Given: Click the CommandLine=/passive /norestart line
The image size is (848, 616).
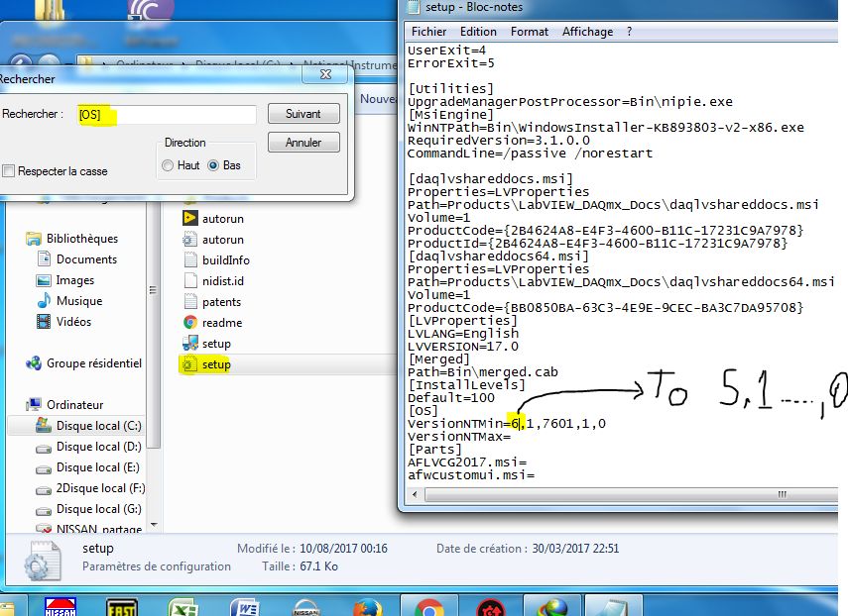Looking at the screenshot, I should (530, 154).
